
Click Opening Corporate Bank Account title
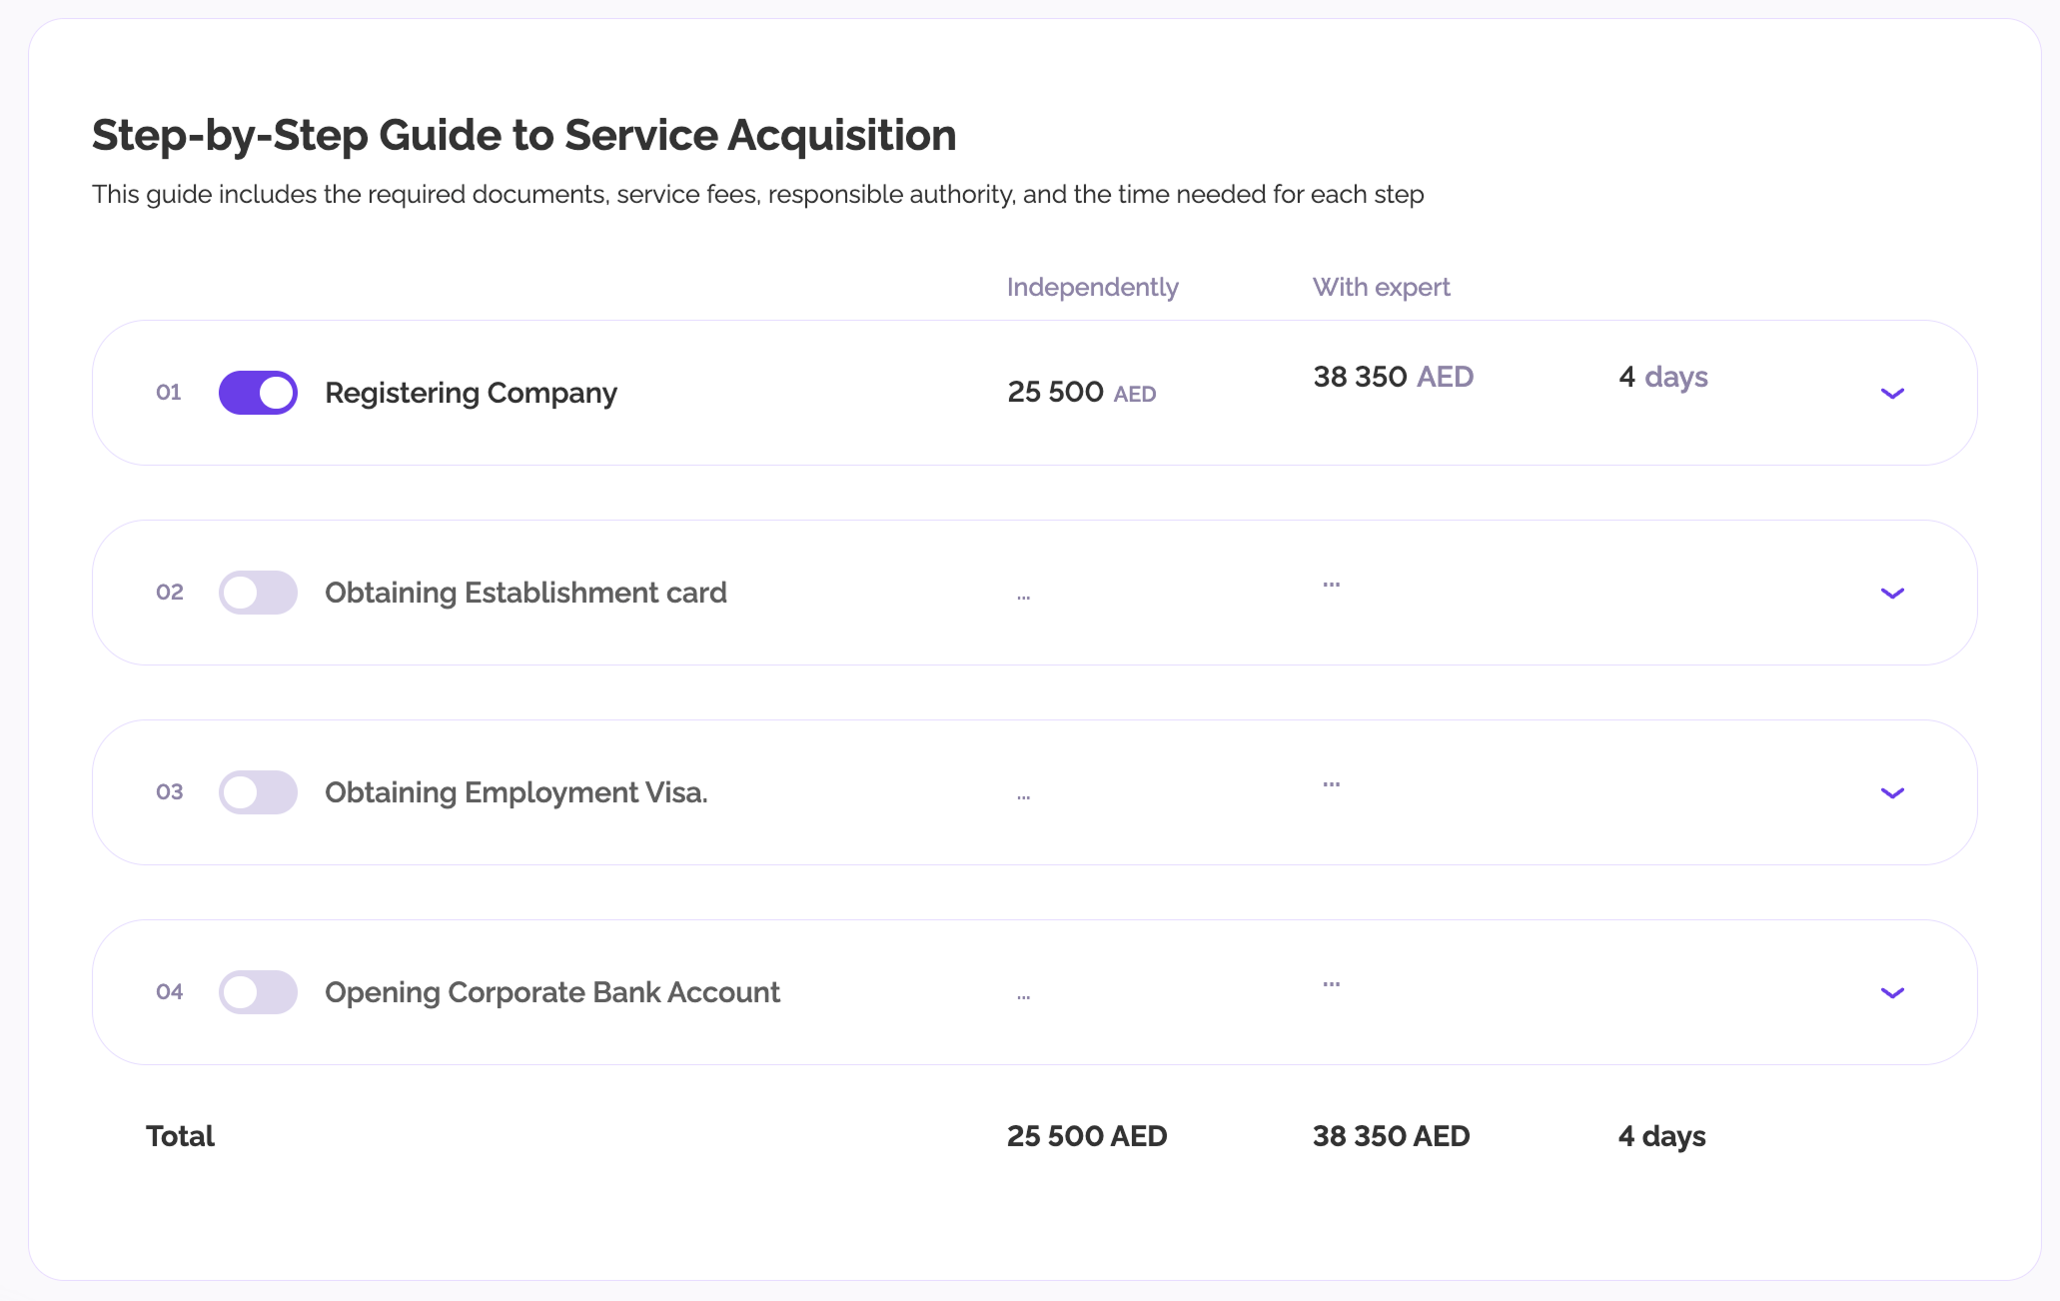tap(551, 992)
